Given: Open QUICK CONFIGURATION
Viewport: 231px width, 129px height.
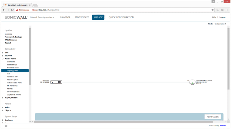Looking at the screenshot, I should (121, 17).
